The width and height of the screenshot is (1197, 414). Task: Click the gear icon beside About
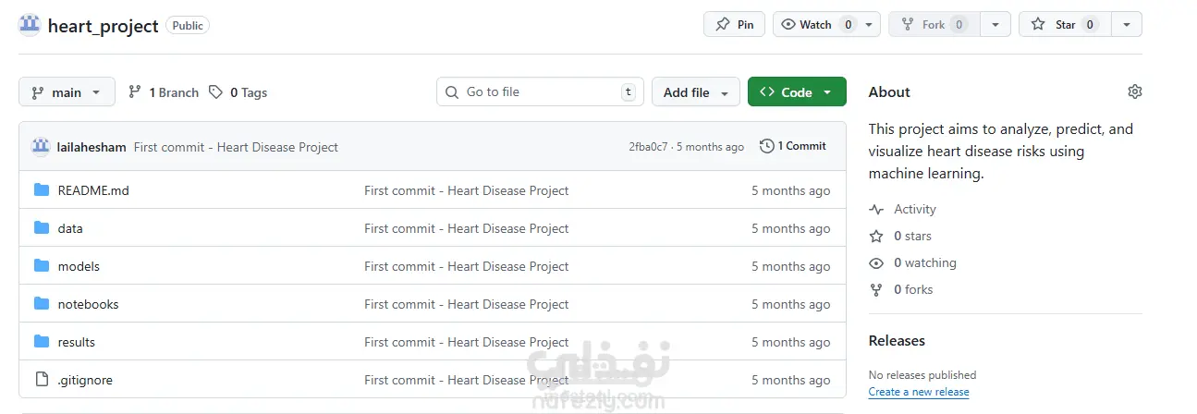coord(1135,91)
